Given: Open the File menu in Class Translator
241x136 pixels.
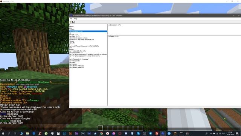Looking at the screenshot, I should click(x=71, y=19).
